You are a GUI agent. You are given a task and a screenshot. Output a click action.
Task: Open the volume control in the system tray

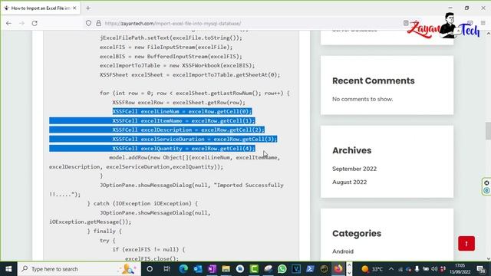click(x=434, y=269)
